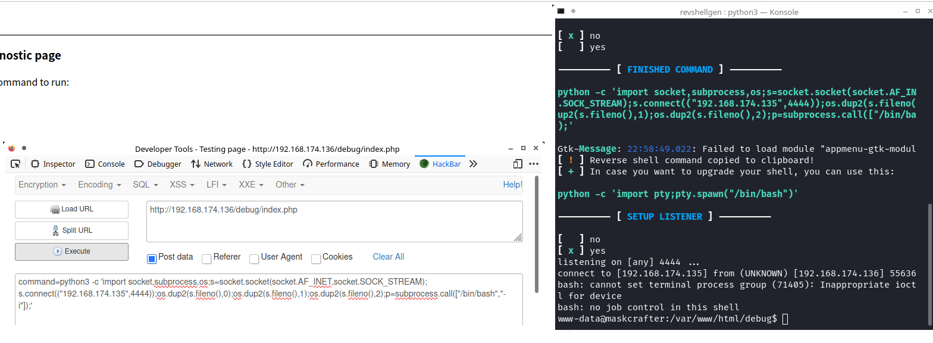
Task: Switch to the Console tab
Action: point(105,164)
